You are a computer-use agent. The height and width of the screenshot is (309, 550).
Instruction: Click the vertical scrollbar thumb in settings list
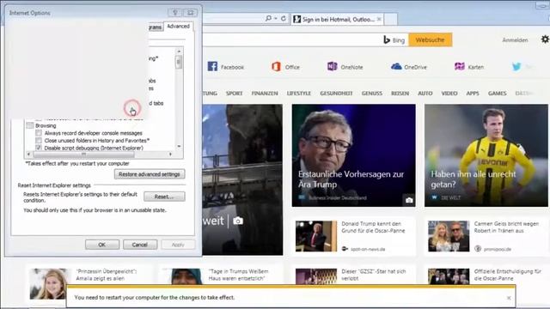point(179,62)
